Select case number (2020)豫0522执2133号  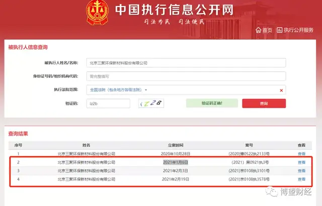tap(249, 154)
